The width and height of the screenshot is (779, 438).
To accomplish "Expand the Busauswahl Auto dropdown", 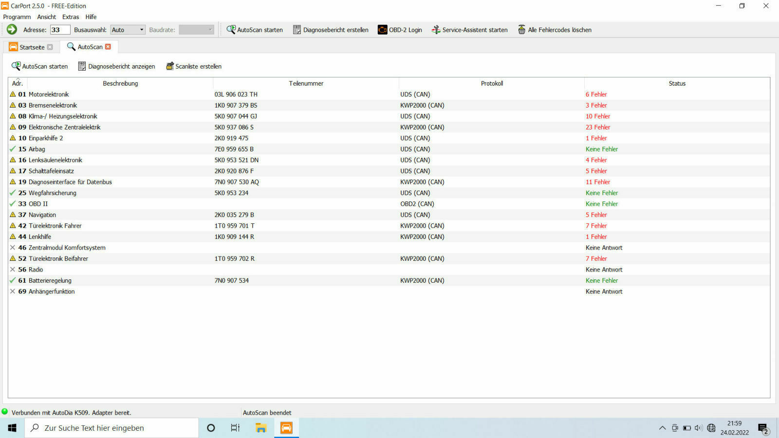I will 142,30.
